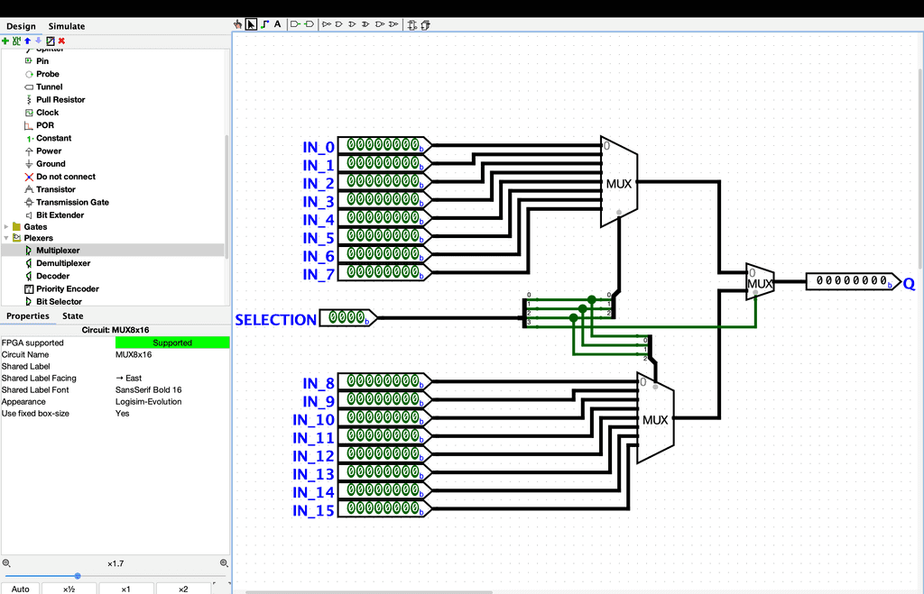Switch to the Simulate tab

(x=67, y=26)
